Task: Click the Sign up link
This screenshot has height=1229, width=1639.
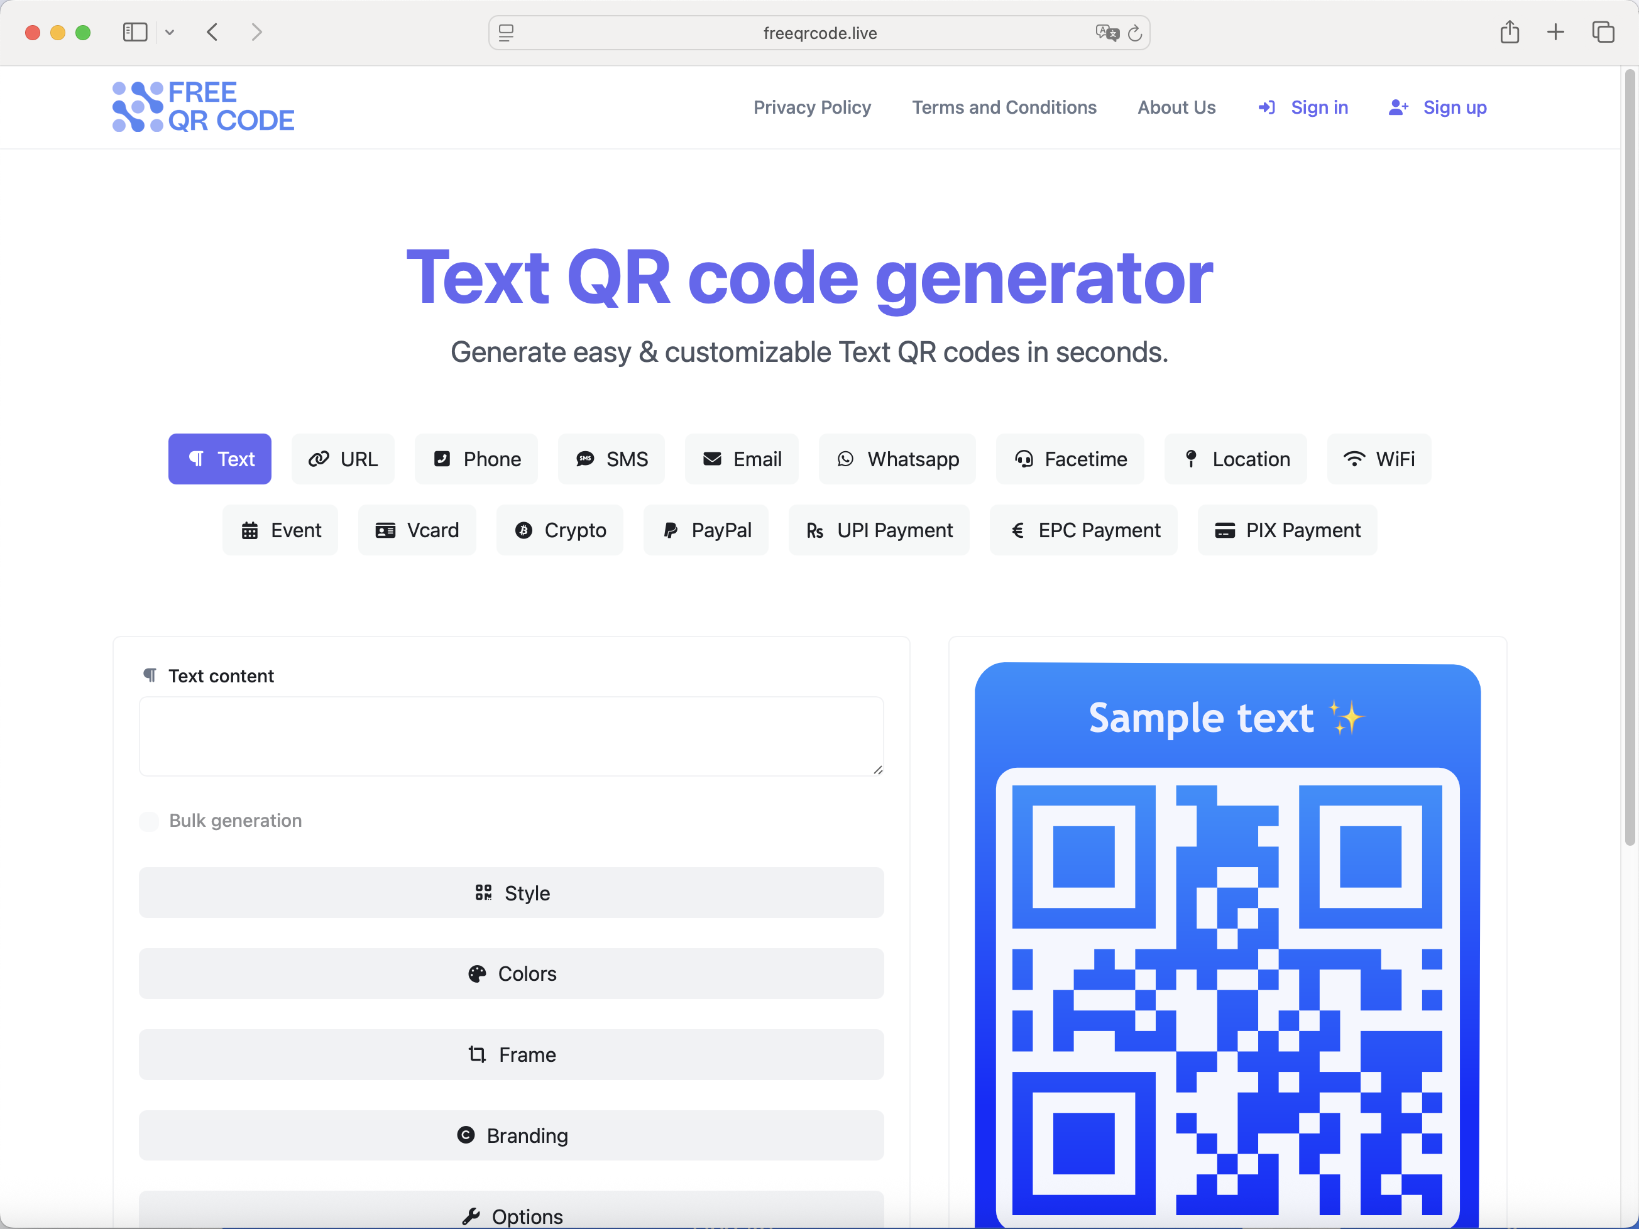Action: click(1437, 107)
